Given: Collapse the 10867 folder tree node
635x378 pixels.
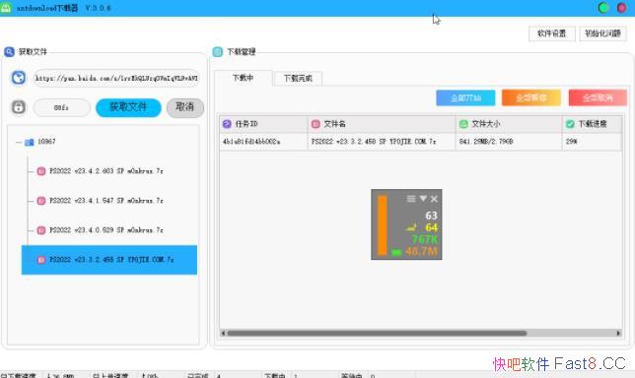Looking at the screenshot, I should pos(19,142).
